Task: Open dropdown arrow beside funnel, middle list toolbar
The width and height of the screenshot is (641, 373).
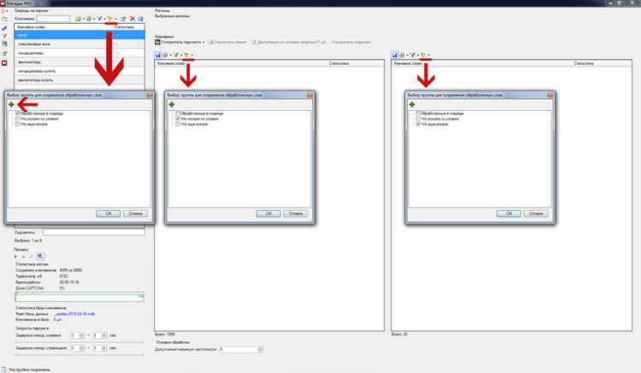Action: pos(181,55)
